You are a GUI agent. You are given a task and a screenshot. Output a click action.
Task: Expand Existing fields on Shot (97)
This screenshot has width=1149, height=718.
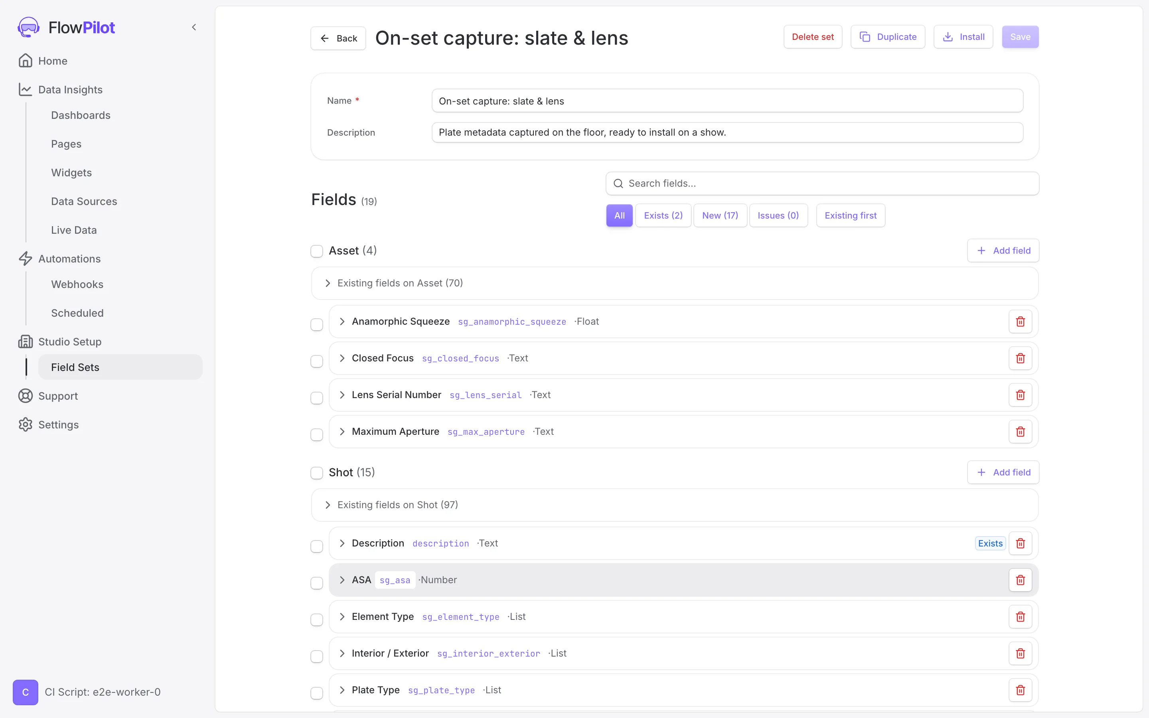pos(675,505)
